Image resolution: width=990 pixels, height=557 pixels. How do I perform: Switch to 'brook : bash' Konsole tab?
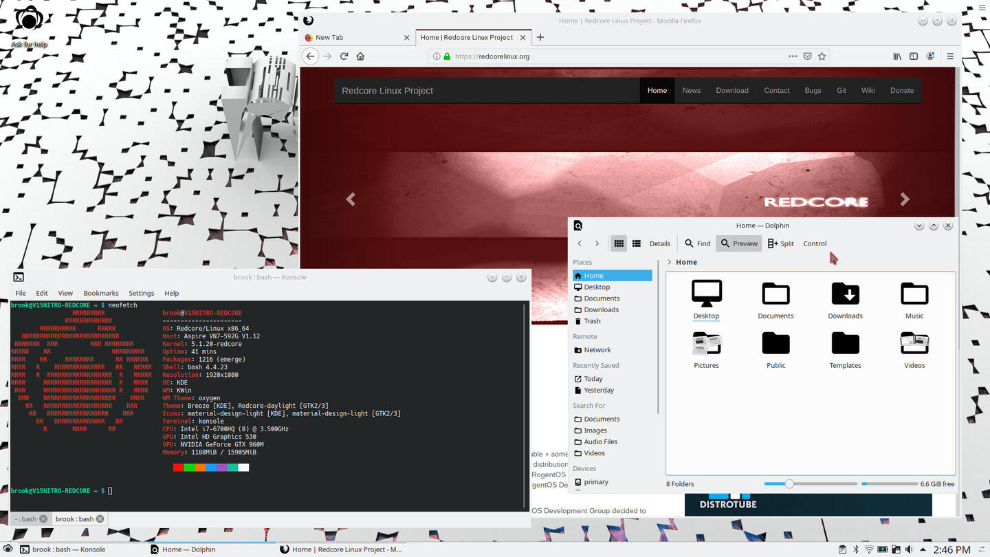pos(80,519)
